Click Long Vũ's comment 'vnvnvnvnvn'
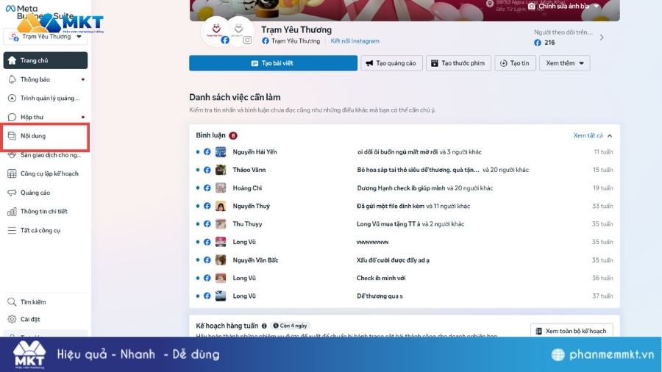 pyautogui.click(x=372, y=242)
